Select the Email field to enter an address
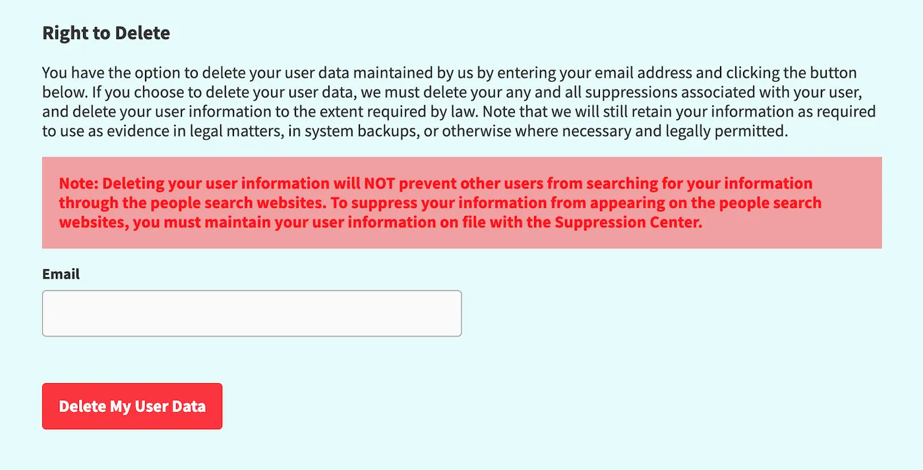Screen dimensions: 923x470 coord(251,313)
